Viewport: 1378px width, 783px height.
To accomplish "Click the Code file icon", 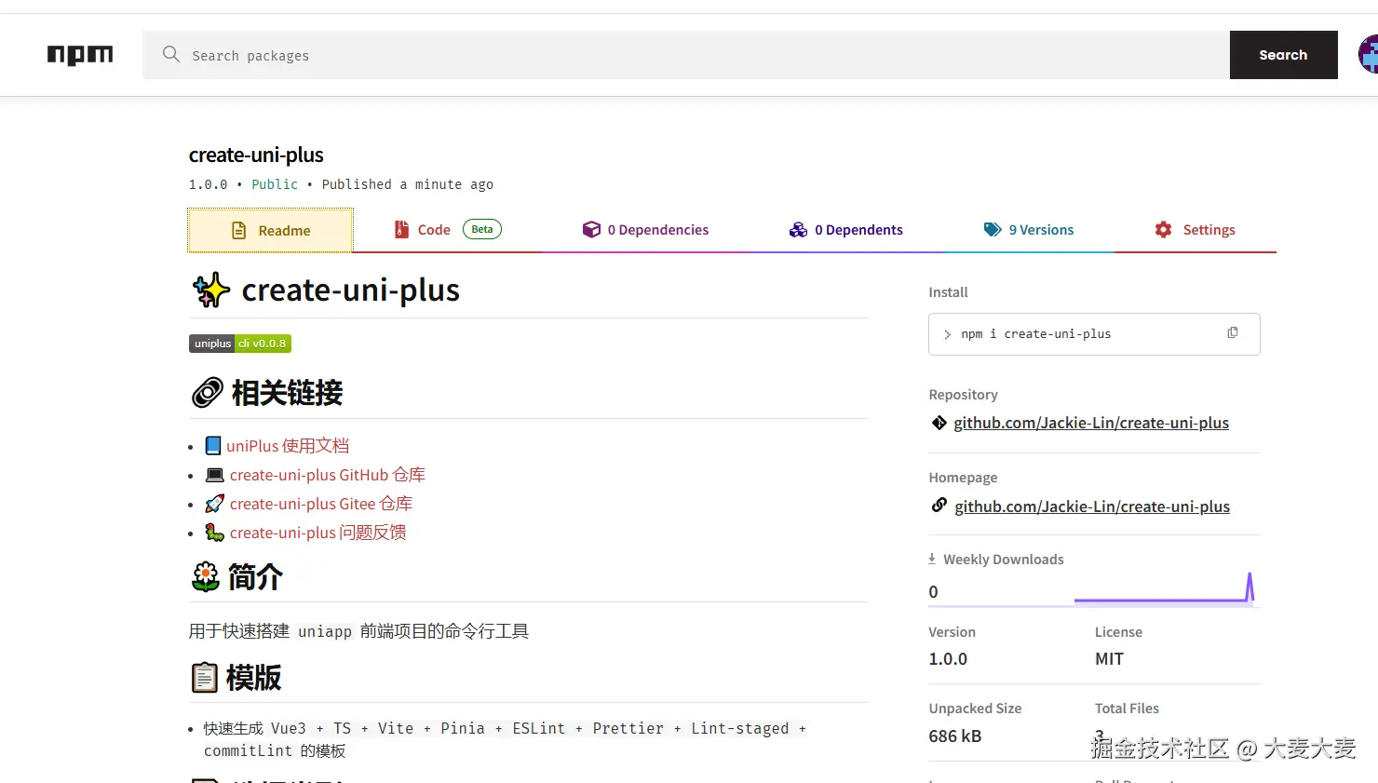I will 401,229.
